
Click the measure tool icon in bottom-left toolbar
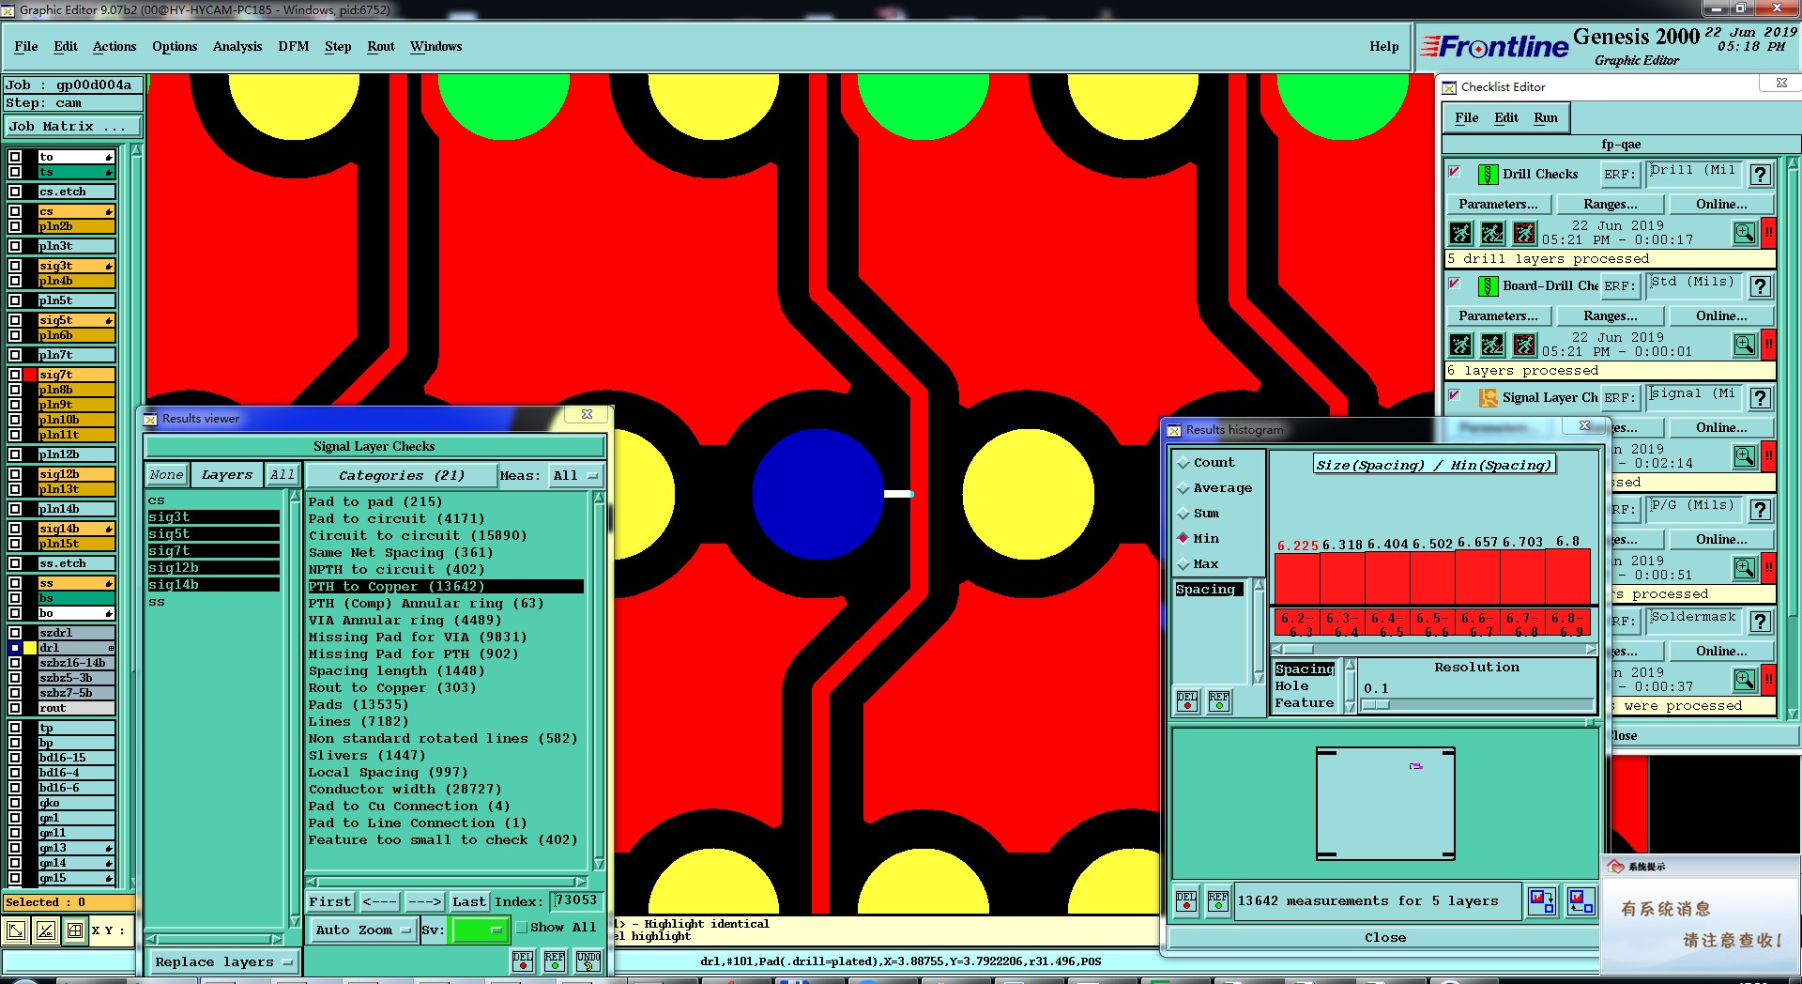(x=46, y=930)
